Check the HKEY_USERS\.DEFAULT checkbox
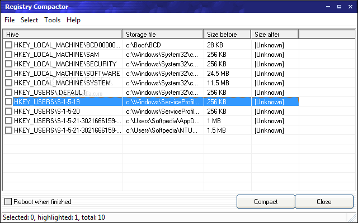 (9, 93)
